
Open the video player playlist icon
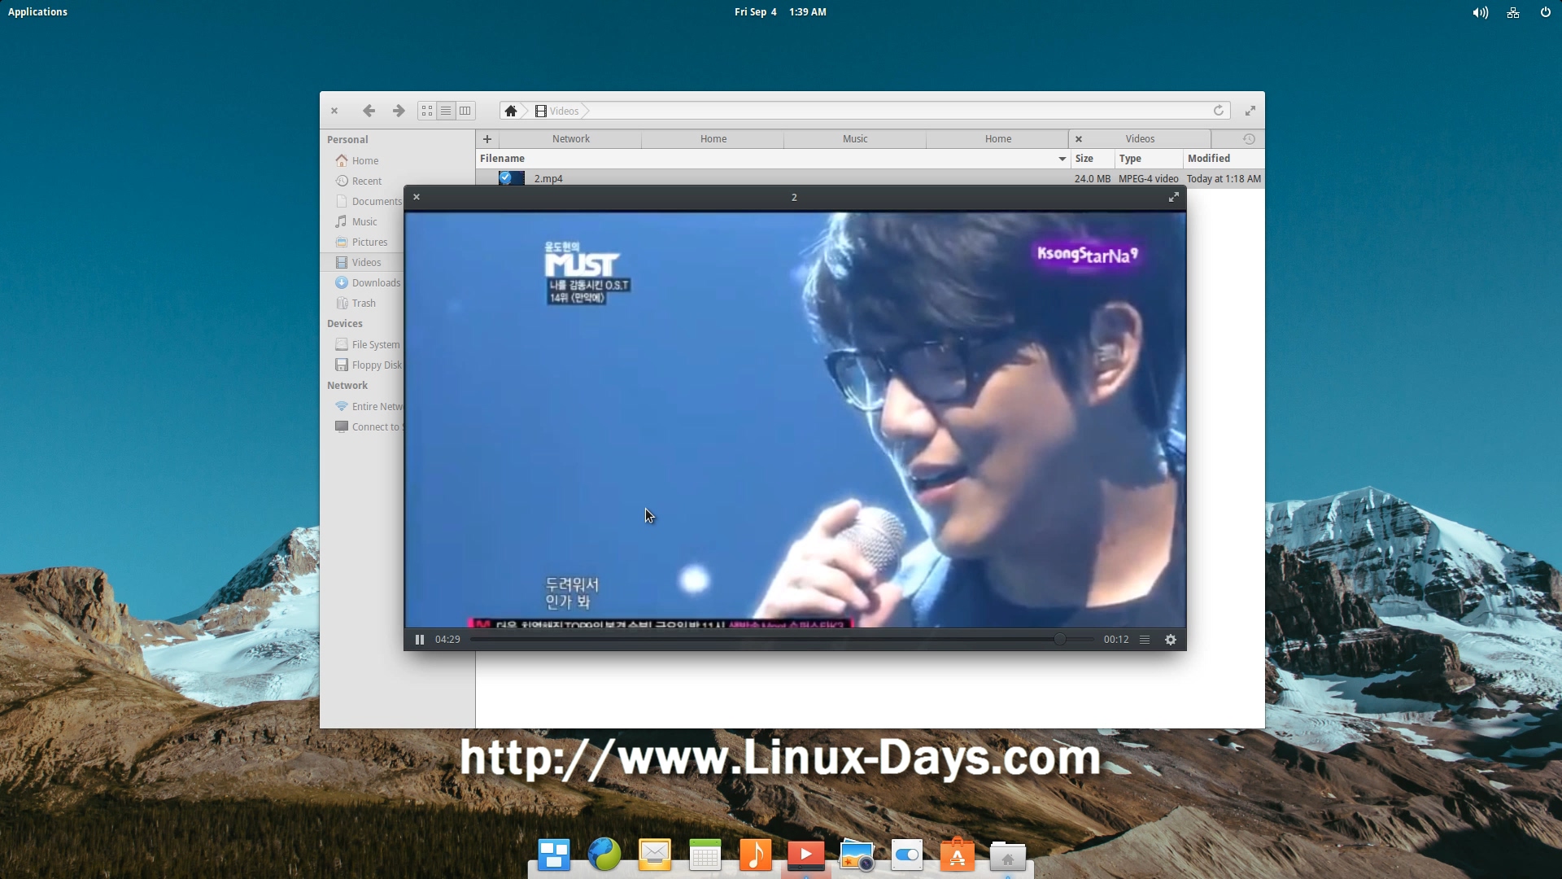click(x=1145, y=640)
